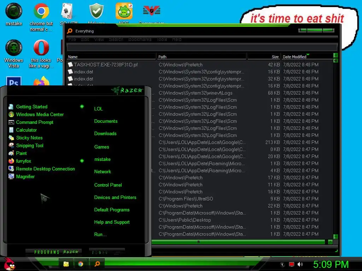This screenshot has height=271, width=362.
Task: Open the Edit menu in Everything
Action: coord(85,40)
